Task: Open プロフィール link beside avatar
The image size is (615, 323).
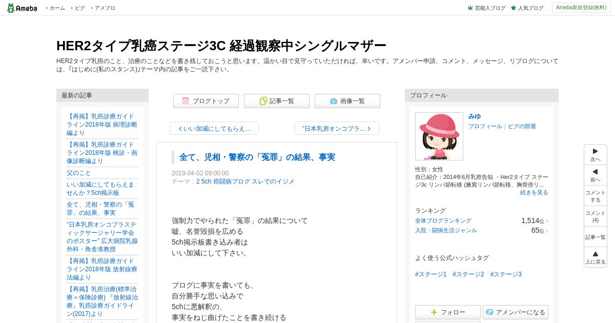Action: click(485, 126)
